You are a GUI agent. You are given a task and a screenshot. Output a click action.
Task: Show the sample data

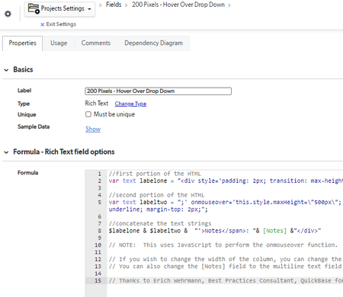click(93, 129)
